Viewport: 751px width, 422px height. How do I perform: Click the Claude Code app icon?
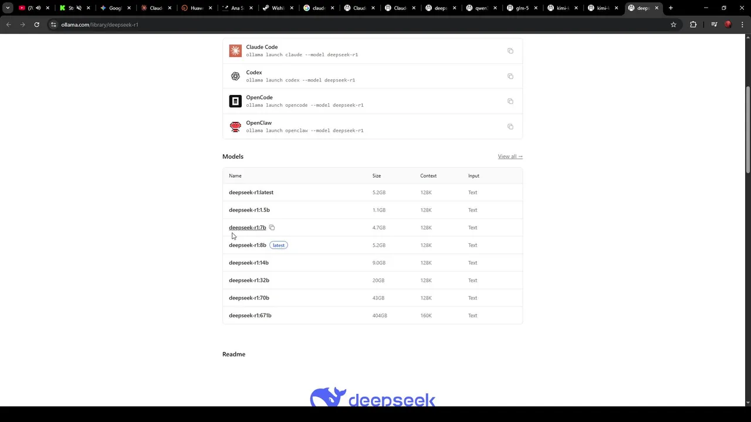pyautogui.click(x=235, y=51)
